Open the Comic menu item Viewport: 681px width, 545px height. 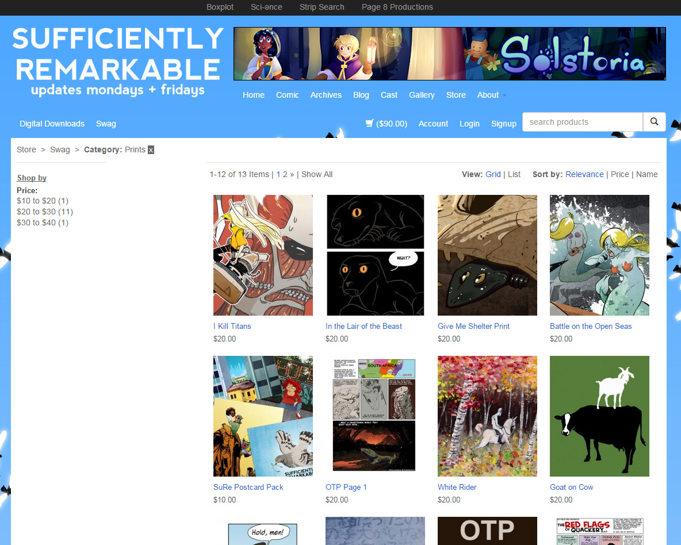[x=287, y=95]
